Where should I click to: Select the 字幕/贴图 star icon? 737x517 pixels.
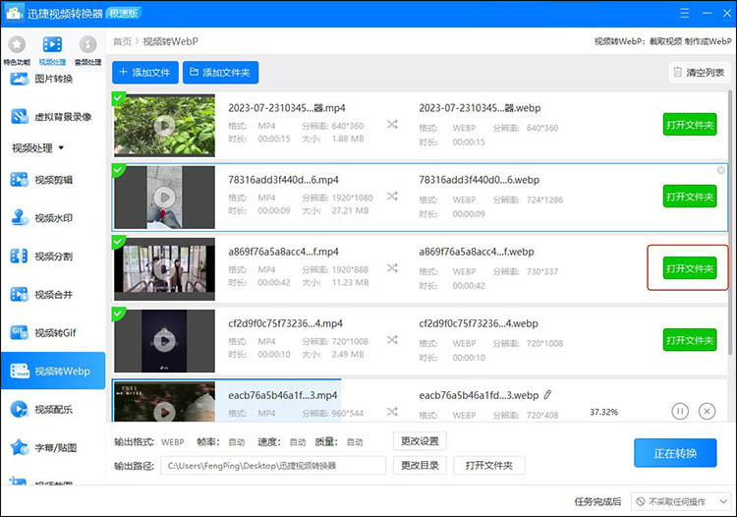20,447
